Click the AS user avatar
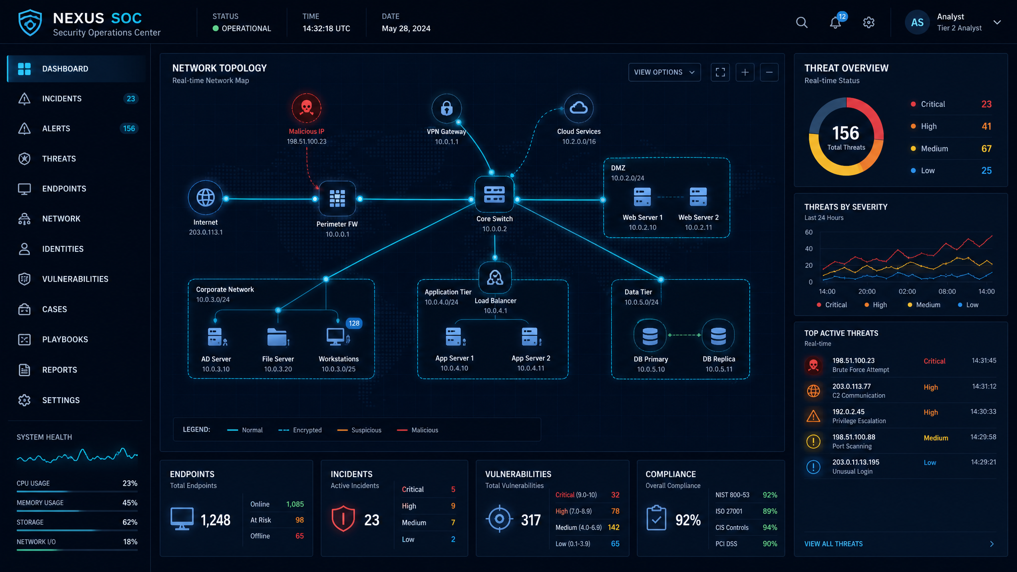 pyautogui.click(x=917, y=22)
